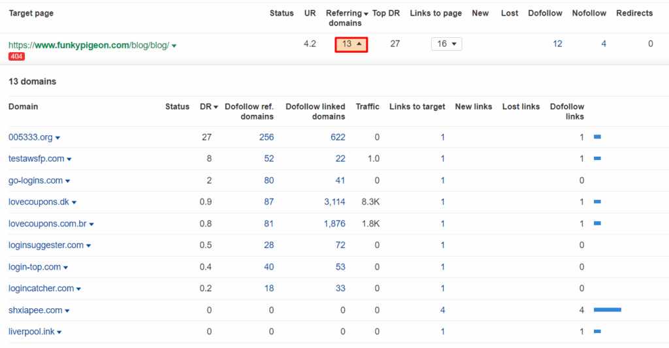Image resolution: width=669 pixels, height=348 pixels.
Task: Open logincatcher.com domain link
Action: [x=41, y=289]
